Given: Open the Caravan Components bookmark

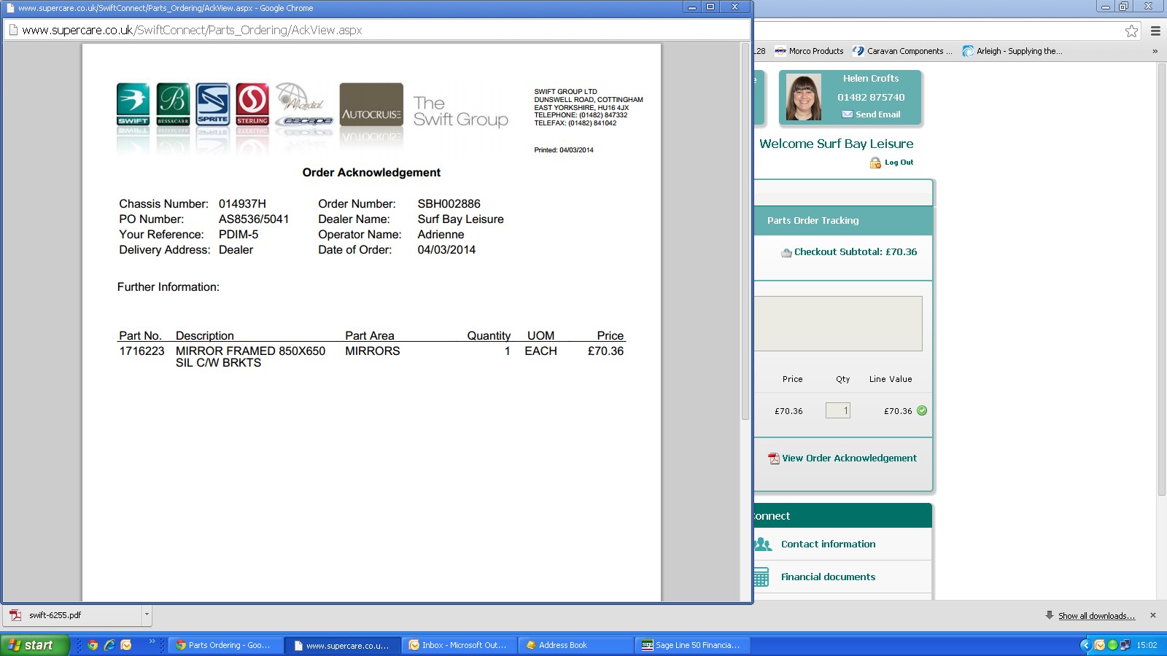Looking at the screenshot, I should 903,51.
